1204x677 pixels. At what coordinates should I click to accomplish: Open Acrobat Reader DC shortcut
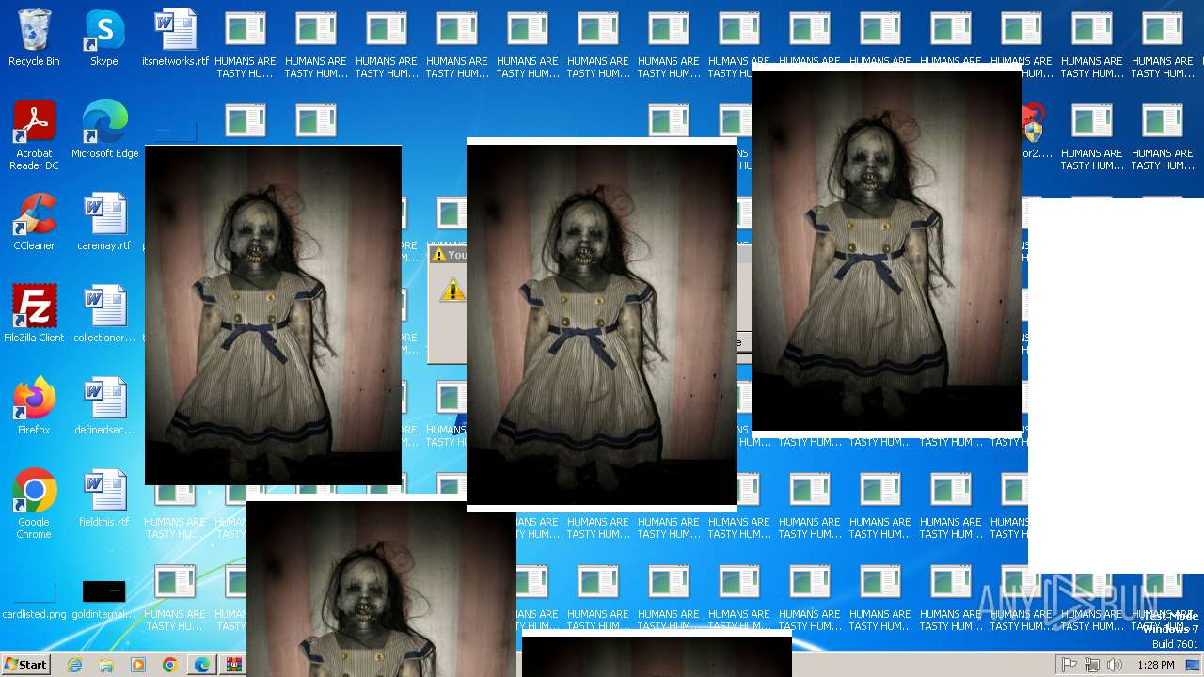coord(34,135)
